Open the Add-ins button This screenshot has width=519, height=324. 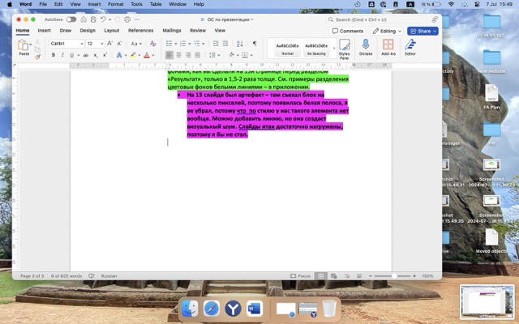[x=388, y=47]
